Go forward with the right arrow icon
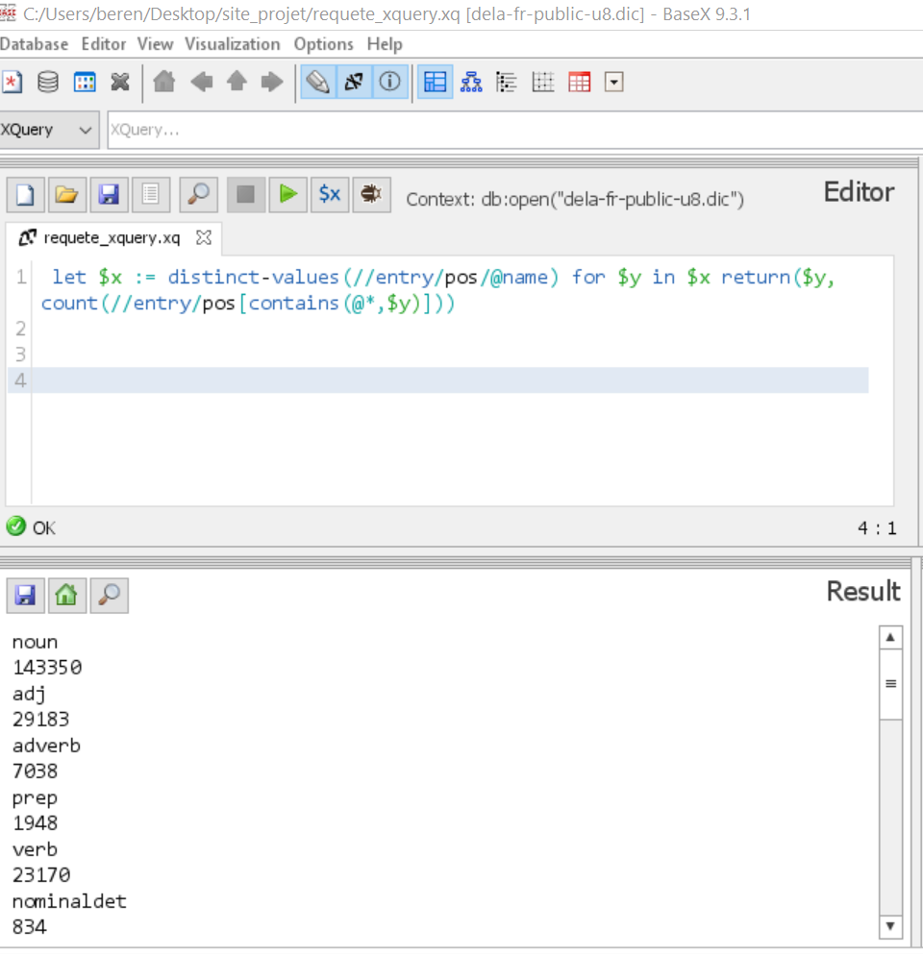 tap(272, 82)
